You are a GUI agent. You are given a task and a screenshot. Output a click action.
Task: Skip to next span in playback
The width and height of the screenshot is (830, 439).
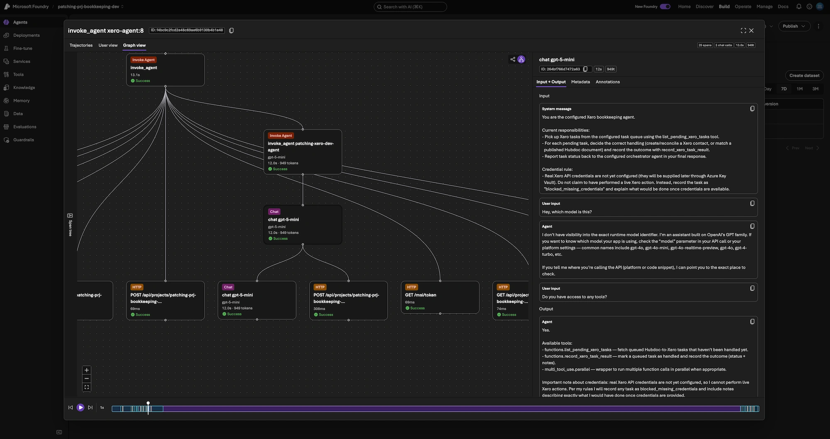tap(90, 408)
